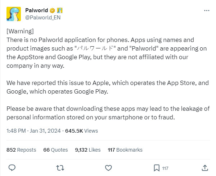Open the three-dot more options menu

click(x=207, y=10)
